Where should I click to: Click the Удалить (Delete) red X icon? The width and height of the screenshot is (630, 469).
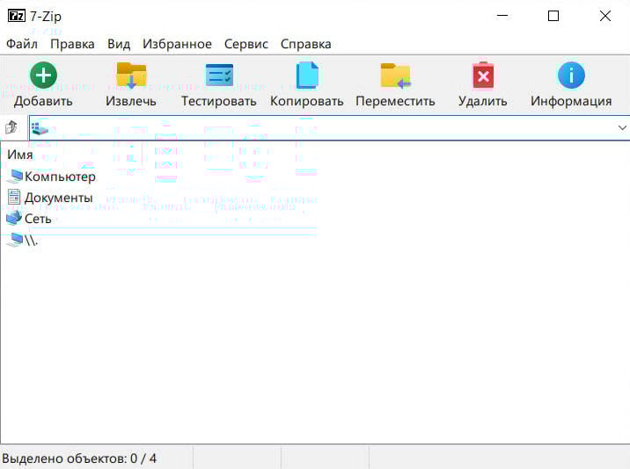click(x=483, y=75)
